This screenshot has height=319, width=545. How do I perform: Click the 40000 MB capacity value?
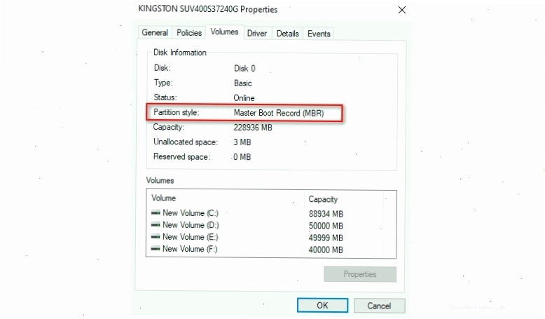pyautogui.click(x=326, y=250)
